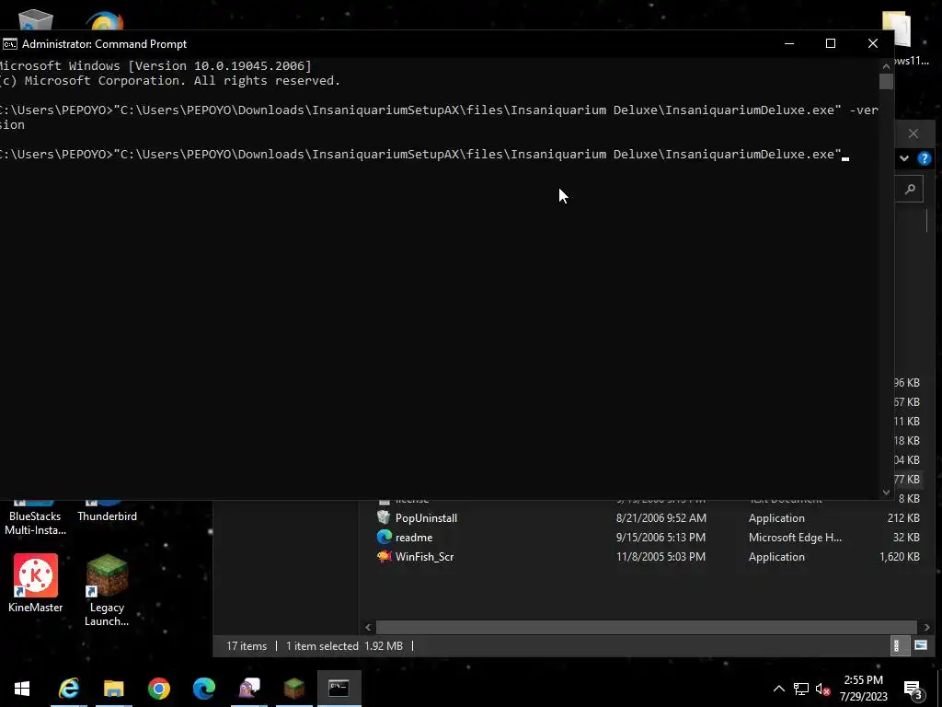Click the readme Edge file icon
The width and height of the screenshot is (942, 707).
pyautogui.click(x=384, y=537)
